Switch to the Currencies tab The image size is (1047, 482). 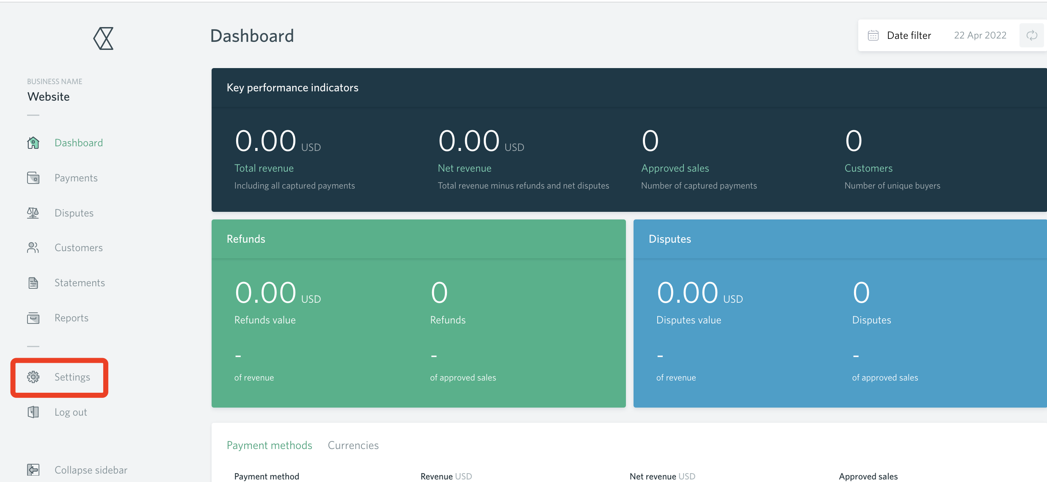353,445
